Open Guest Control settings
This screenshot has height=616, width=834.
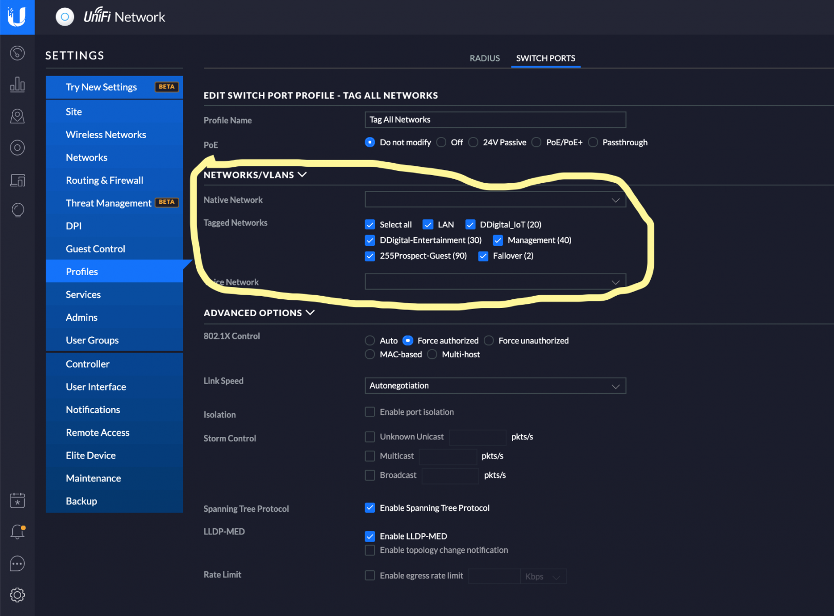point(114,249)
